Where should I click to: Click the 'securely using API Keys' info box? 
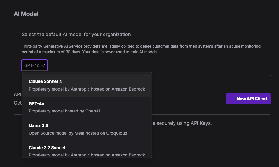click(211, 123)
